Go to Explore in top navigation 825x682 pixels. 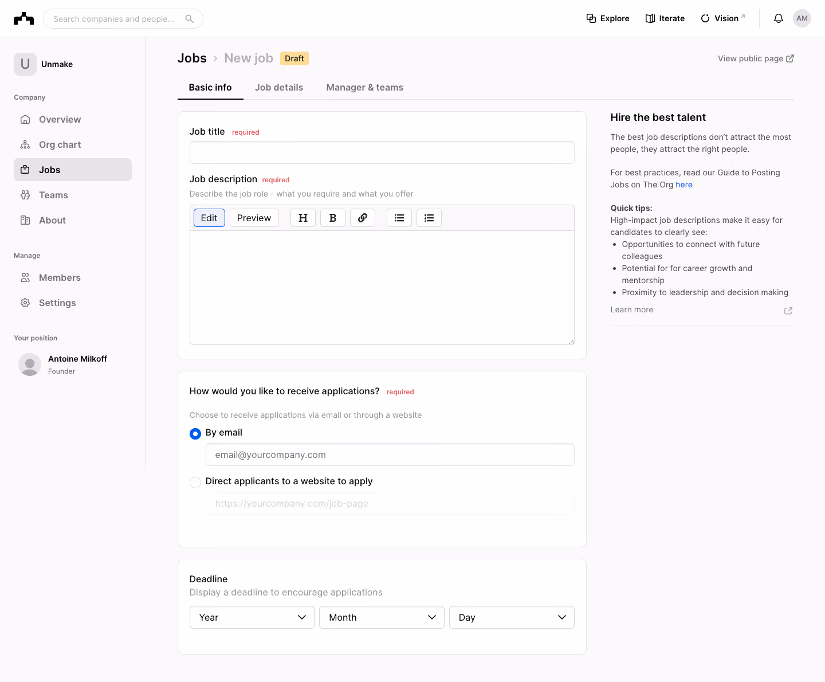(608, 18)
